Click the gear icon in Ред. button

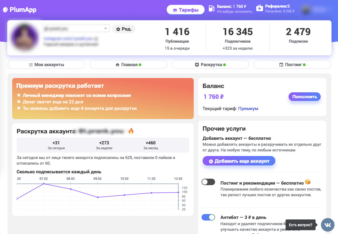click(118, 29)
